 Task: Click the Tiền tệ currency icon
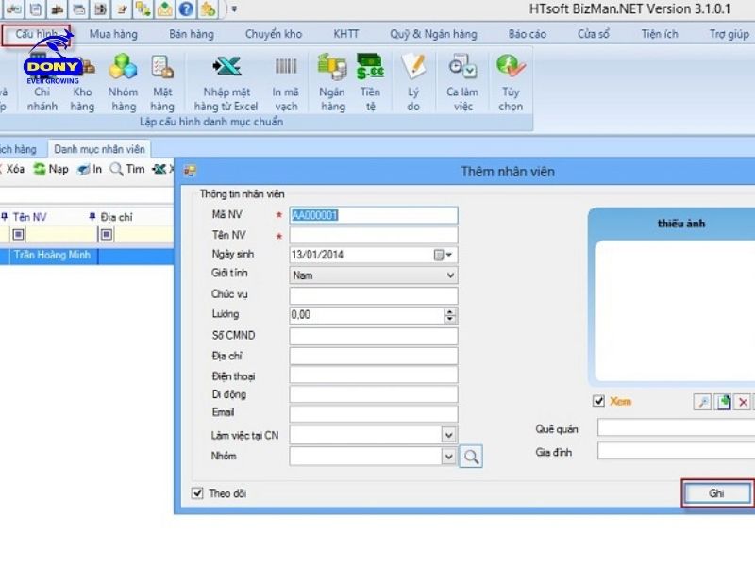point(370,81)
